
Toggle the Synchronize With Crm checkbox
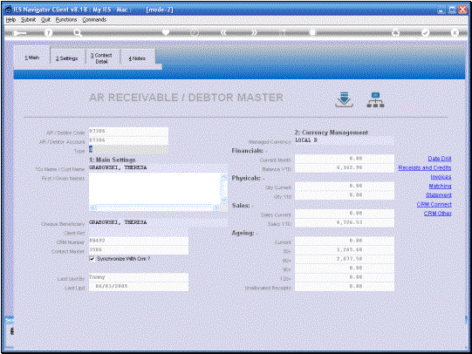(x=92, y=259)
